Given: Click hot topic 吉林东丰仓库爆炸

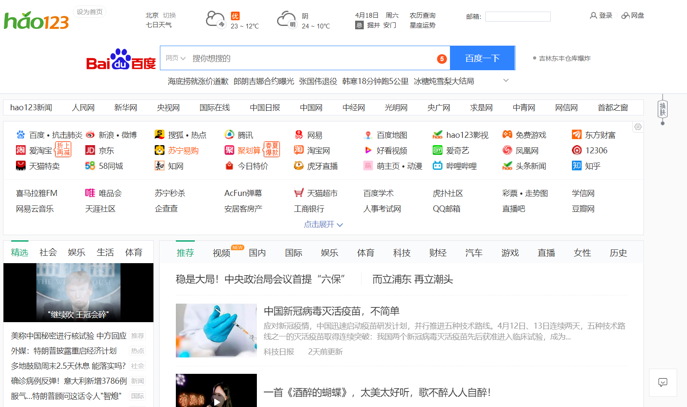Looking at the screenshot, I should tap(565, 58).
